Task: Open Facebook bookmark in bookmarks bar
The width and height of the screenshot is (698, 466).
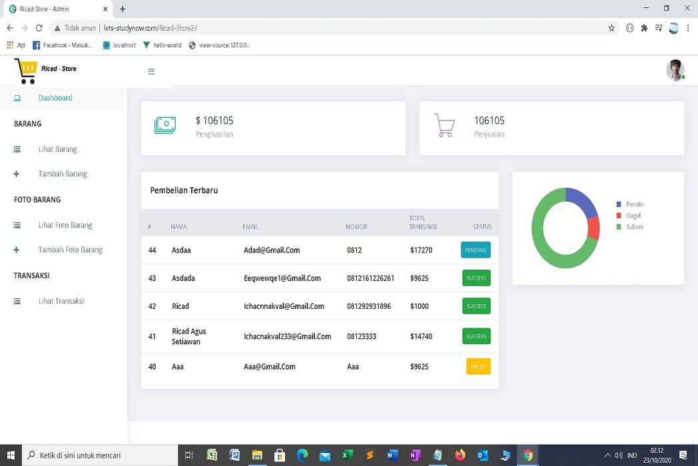Action: point(63,45)
